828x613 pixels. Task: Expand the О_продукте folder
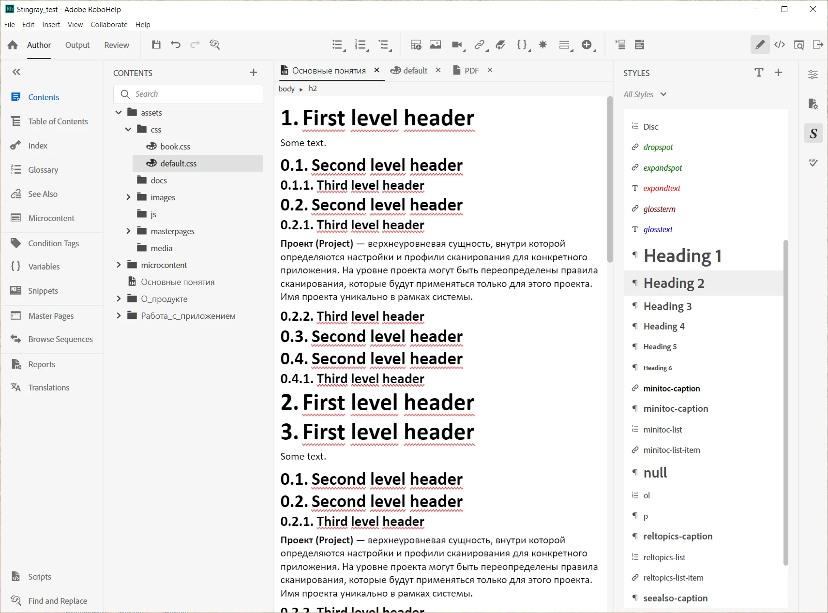tap(119, 299)
